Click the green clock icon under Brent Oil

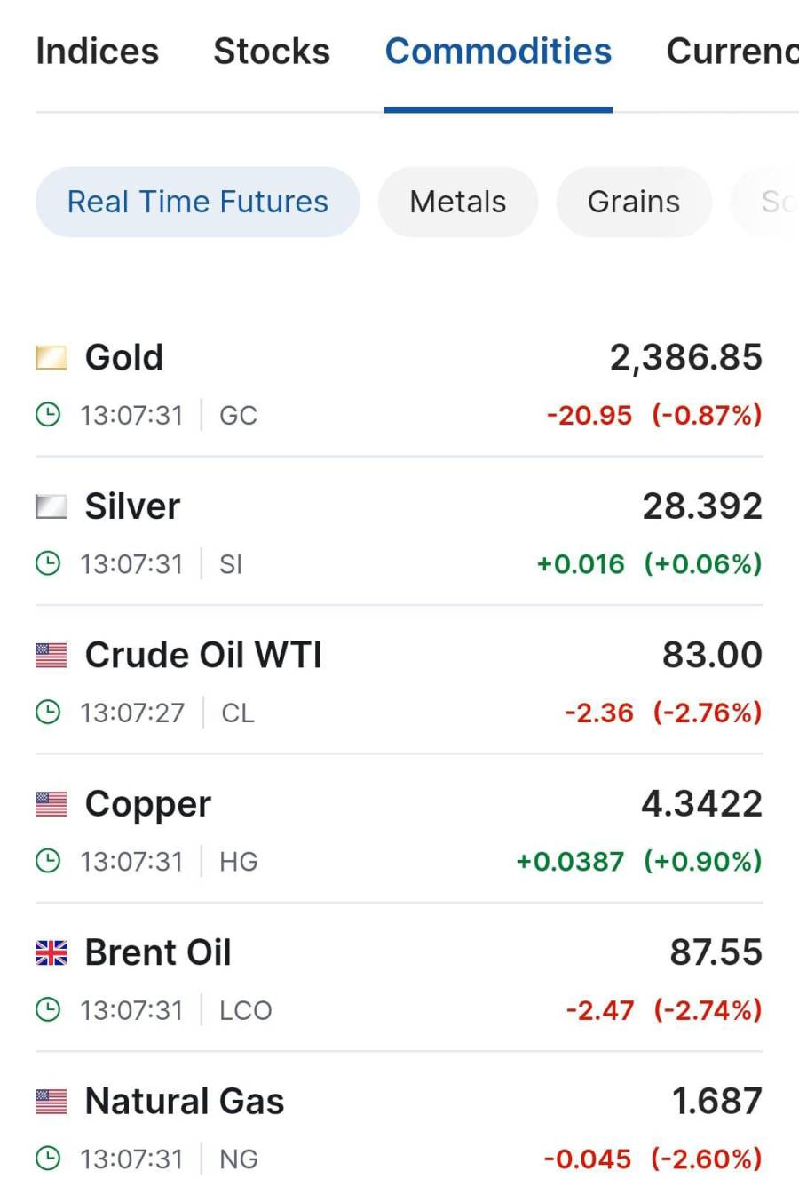[x=48, y=1010]
